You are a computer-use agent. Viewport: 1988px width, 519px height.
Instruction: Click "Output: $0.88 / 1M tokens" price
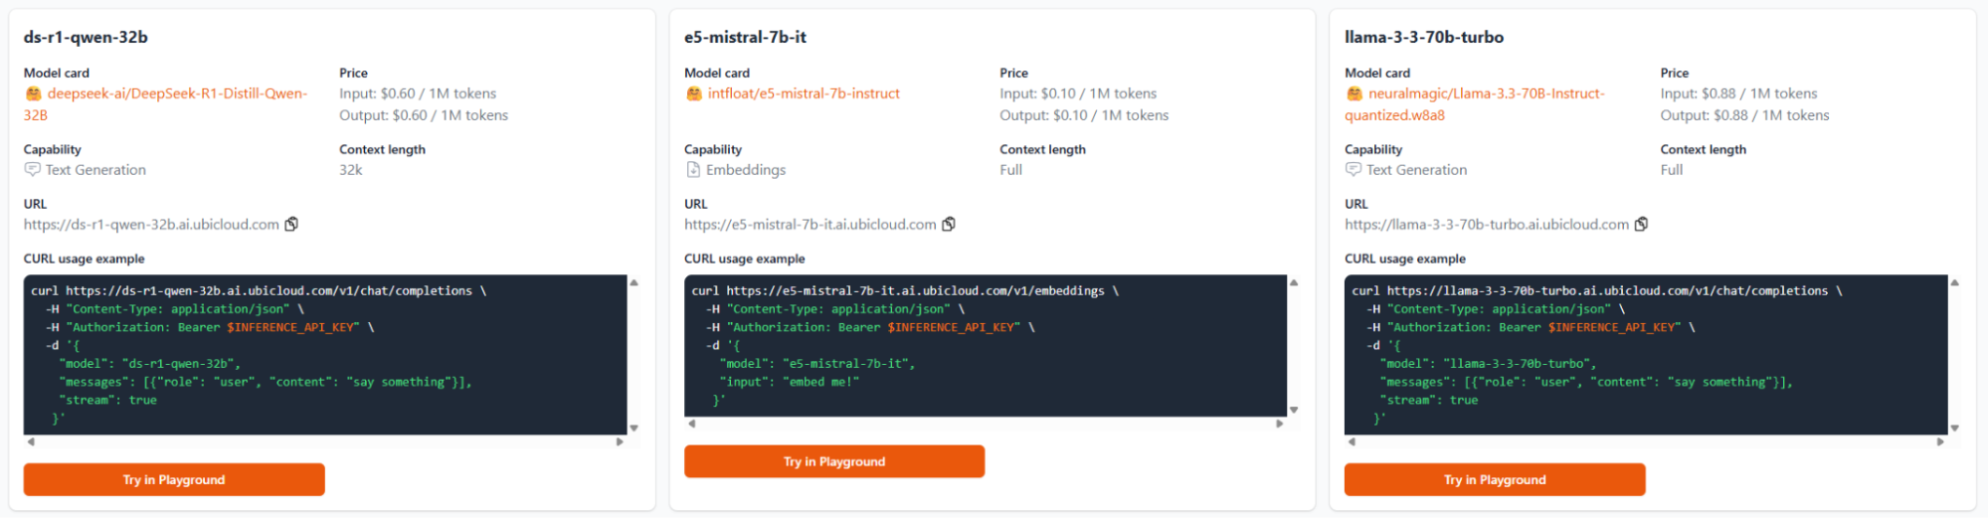[x=1744, y=115]
